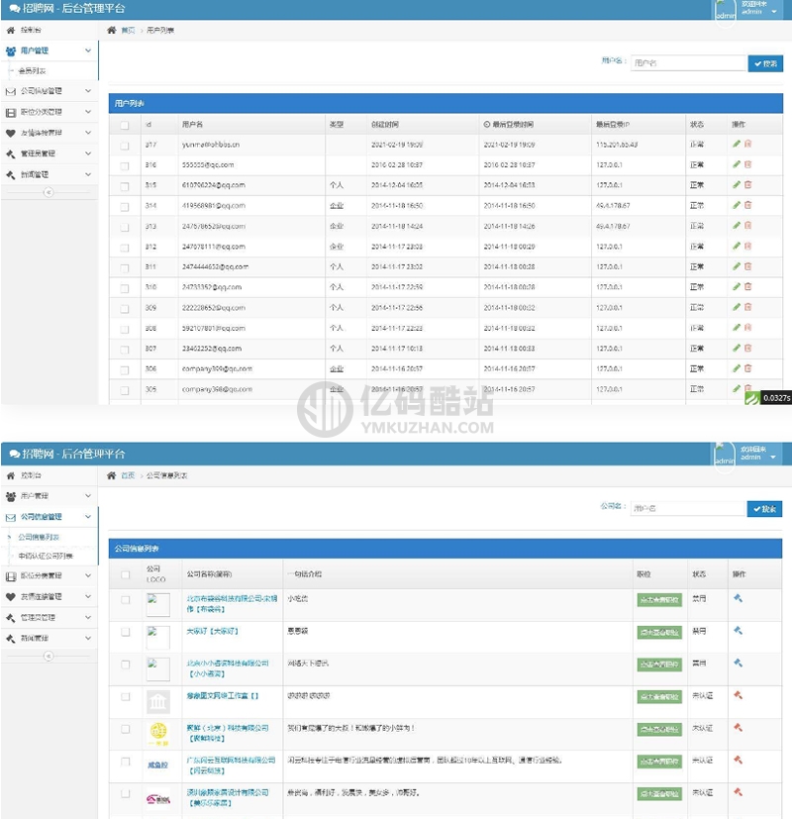Expand 管理员管理 chevron on user list page
The height and width of the screenshot is (819, 792).
coord(88,154)
